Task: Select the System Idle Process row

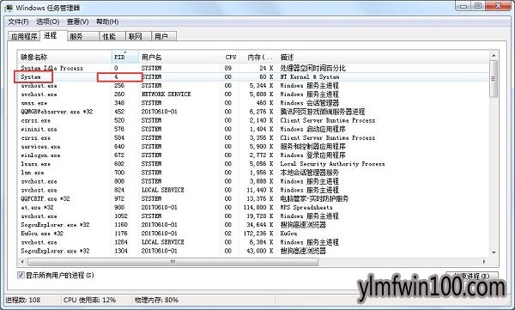Action: [x=253, y=68]
